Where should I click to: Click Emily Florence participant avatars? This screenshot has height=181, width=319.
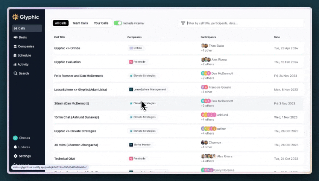207,170
